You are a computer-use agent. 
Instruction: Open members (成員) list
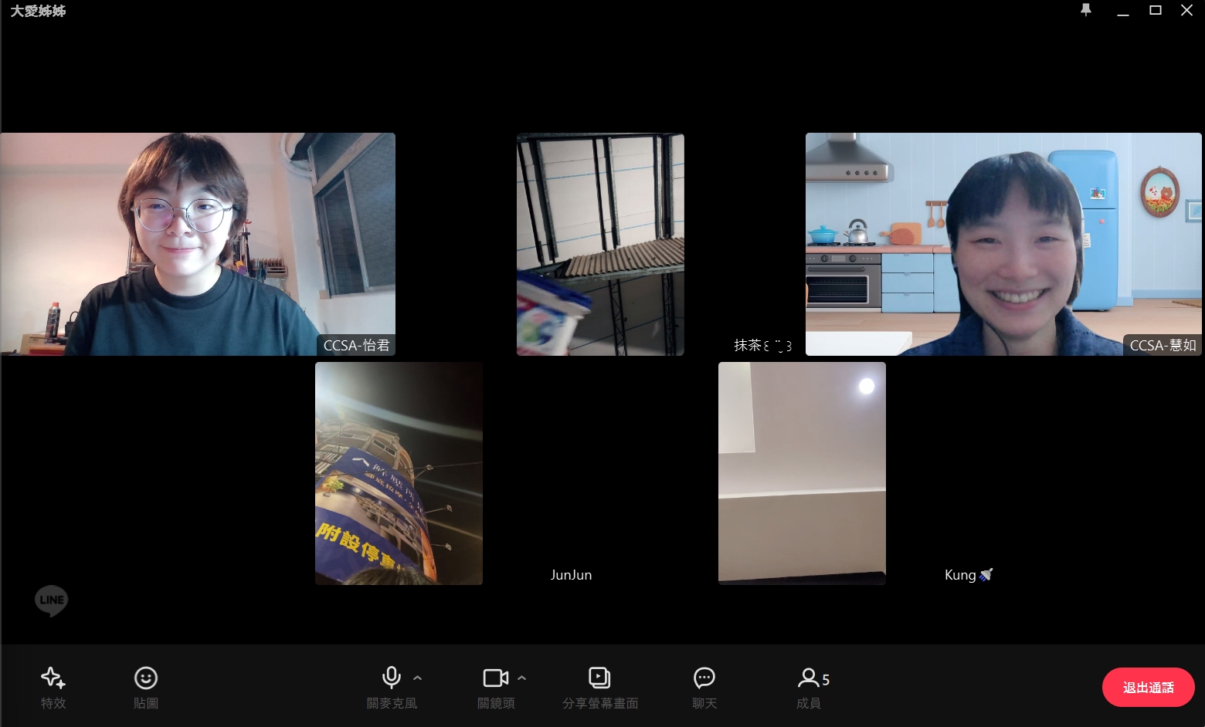click(x=813, y=678)
